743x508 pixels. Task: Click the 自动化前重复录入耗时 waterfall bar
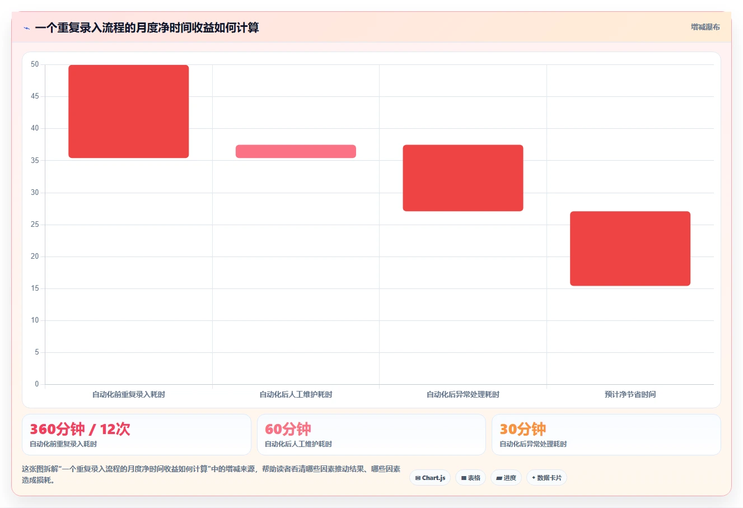(x=129, y=111)
